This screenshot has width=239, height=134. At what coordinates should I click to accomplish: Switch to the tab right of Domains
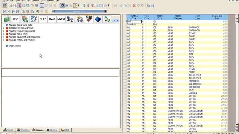[52, 130]
